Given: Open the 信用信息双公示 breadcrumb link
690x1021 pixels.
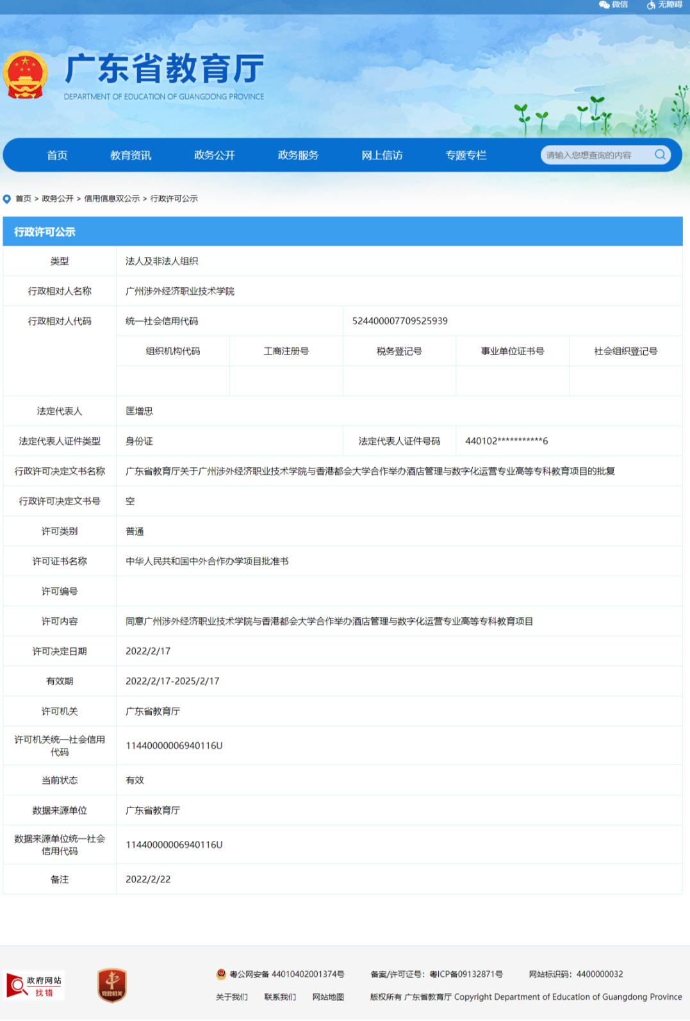Looking at the screenshot, I should click(112, 199).
